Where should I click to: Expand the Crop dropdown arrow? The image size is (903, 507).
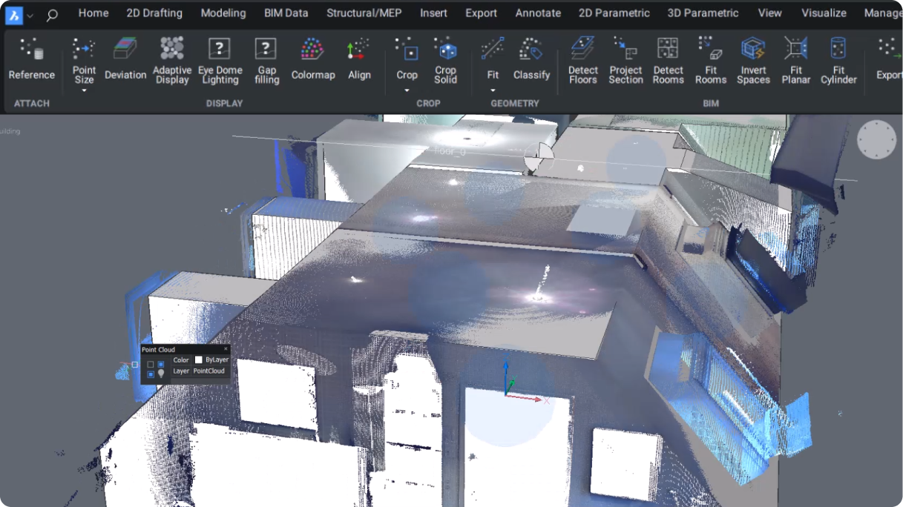coord(407,90)
